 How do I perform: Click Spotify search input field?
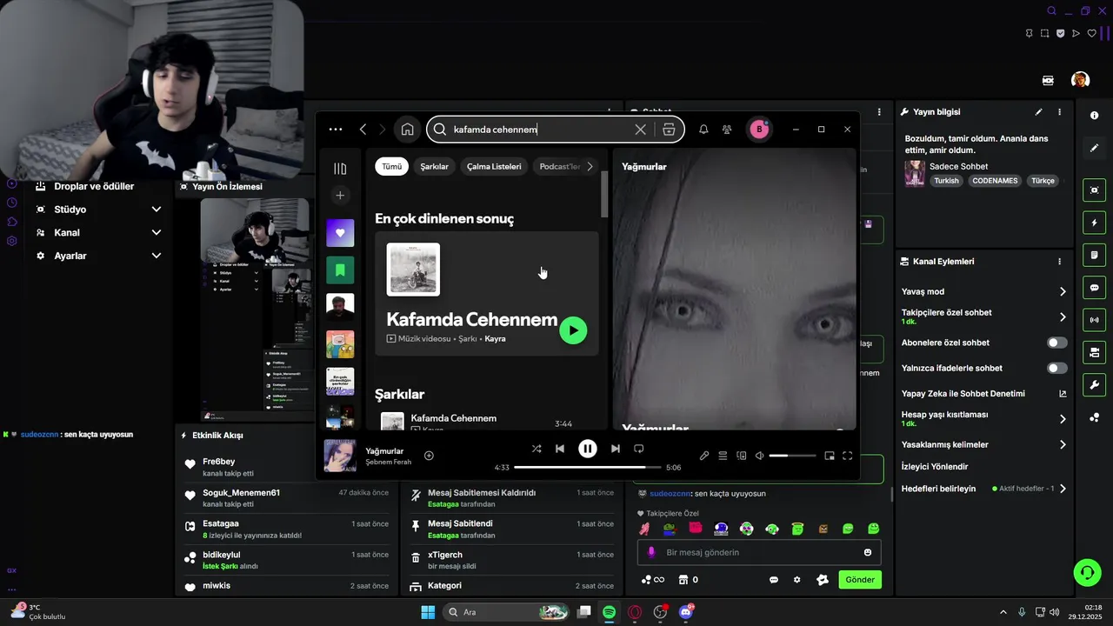539,130
